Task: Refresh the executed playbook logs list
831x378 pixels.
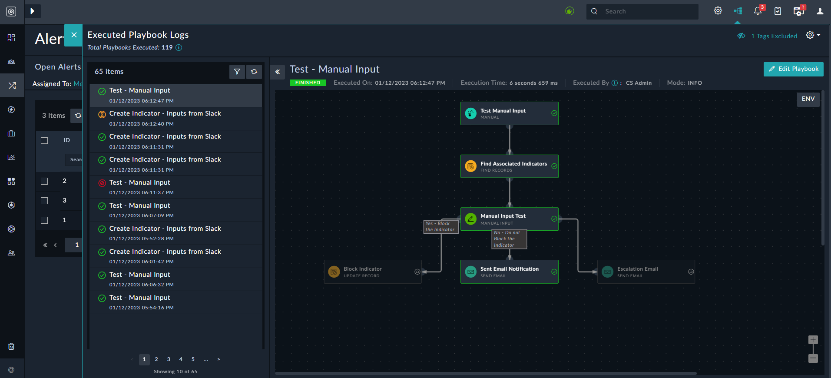Action: pyautogui.click(x=254, y=72)
